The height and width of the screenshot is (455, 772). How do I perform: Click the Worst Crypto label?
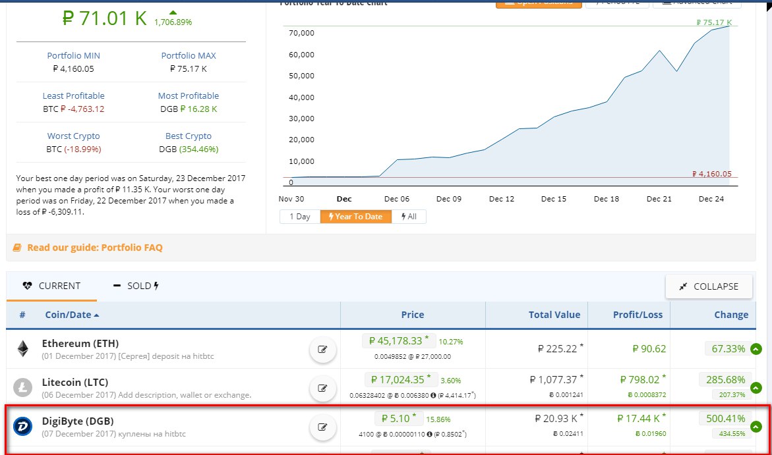pyautogui.click(x=73, y=136)
